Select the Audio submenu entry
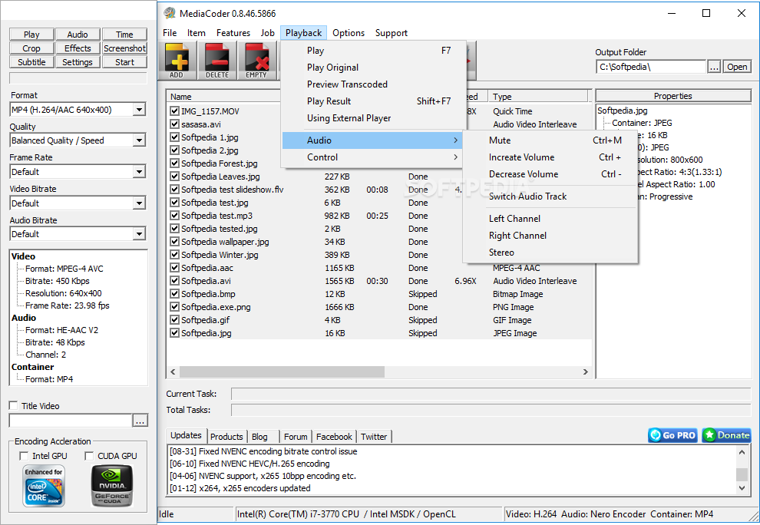760x525 pixels. [x=372, y=140]
